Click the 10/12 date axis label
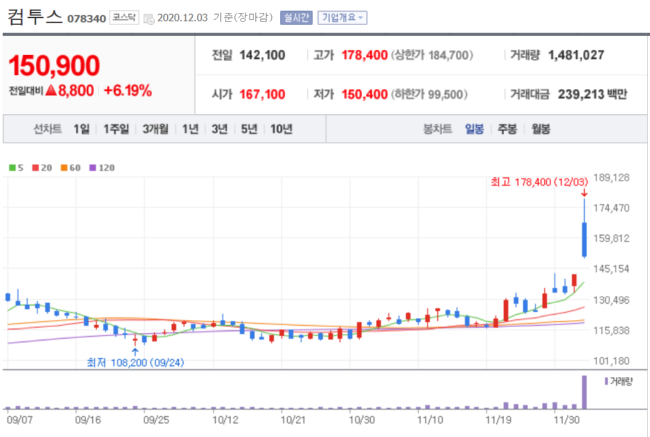Viewport: 650px width, 437px height. point(225,420)
